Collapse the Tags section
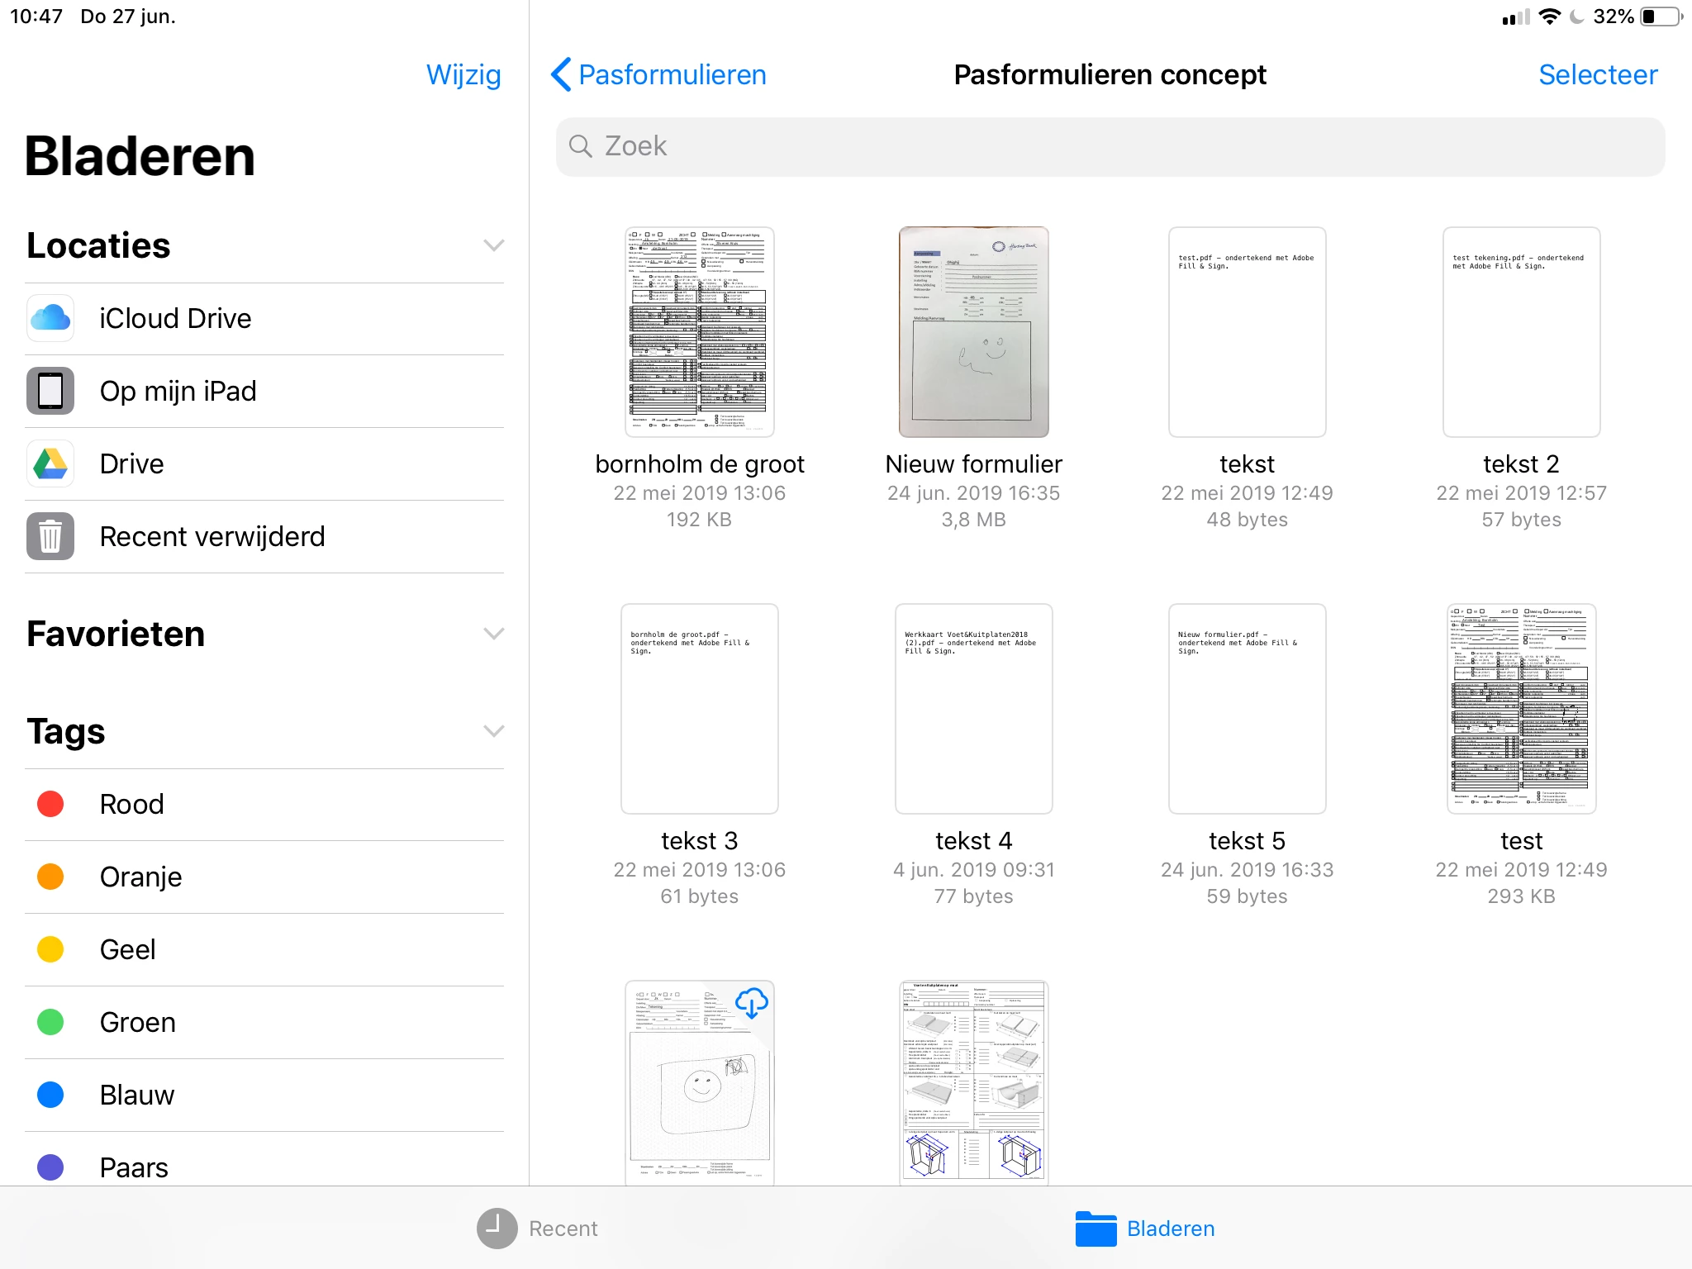The image size is (1692, 1269). (493, 731)
